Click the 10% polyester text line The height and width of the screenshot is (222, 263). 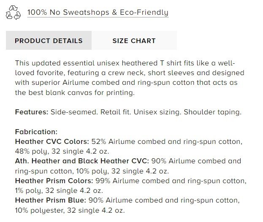tap(70, 210)
